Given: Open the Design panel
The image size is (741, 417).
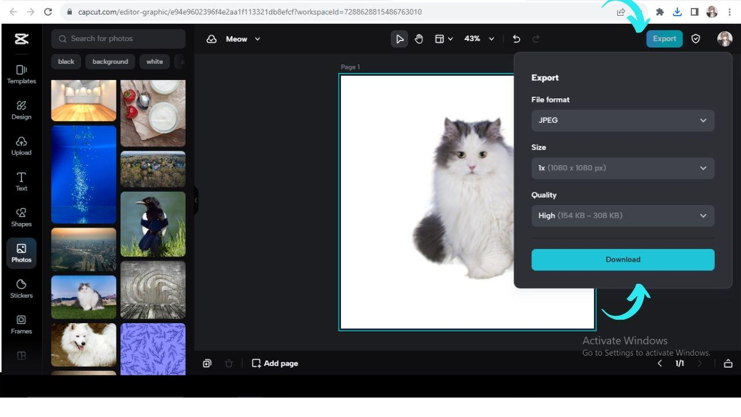Looking at the screenshot, I should 21,110.
